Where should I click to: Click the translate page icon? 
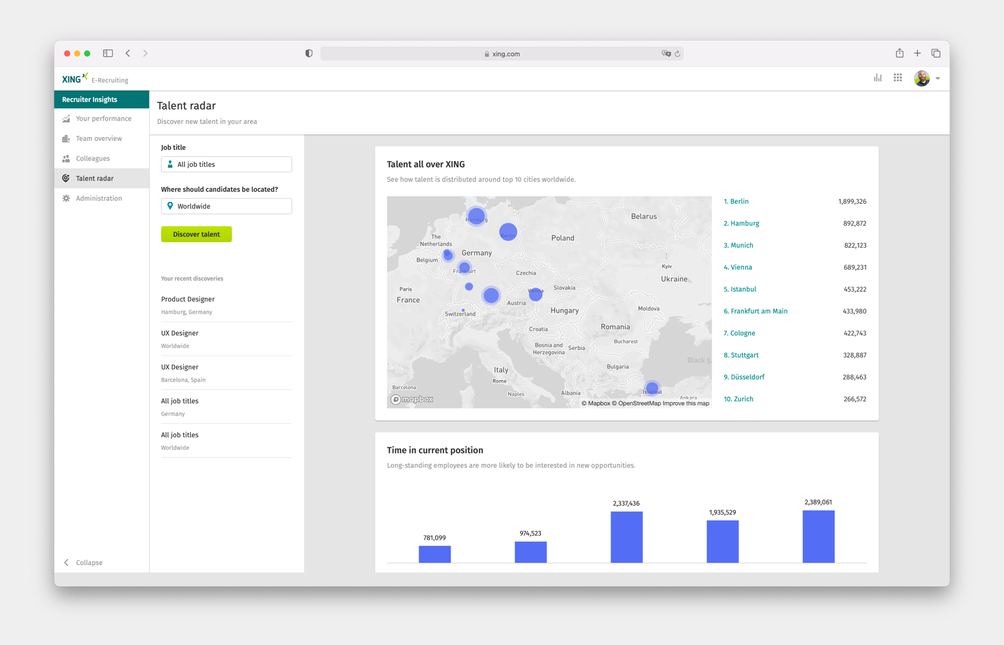(x=666, y=53)
